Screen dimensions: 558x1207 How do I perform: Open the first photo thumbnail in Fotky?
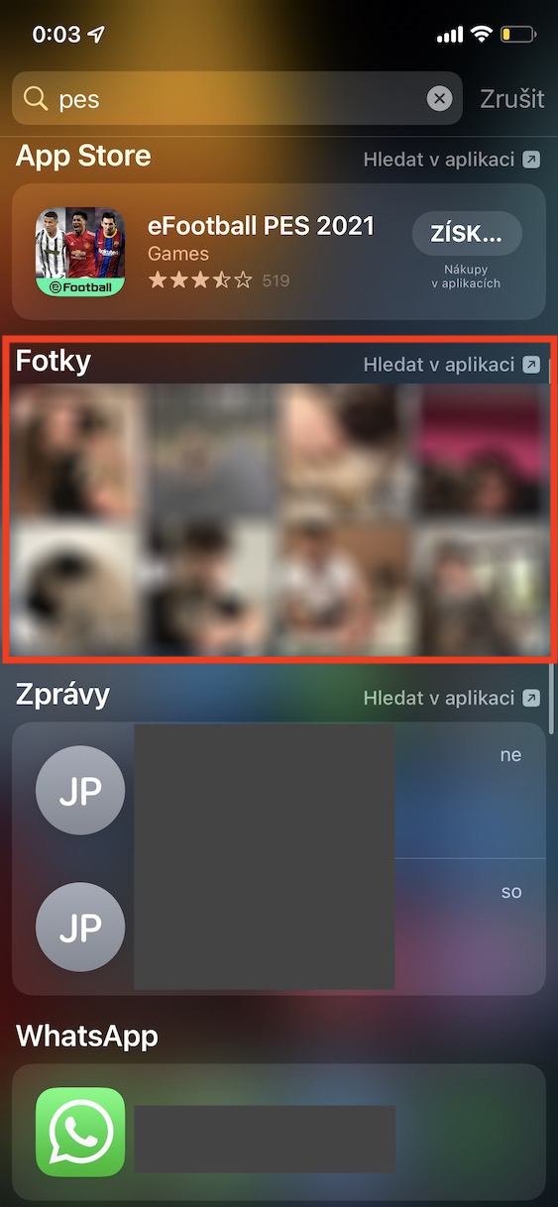[77, 452]
